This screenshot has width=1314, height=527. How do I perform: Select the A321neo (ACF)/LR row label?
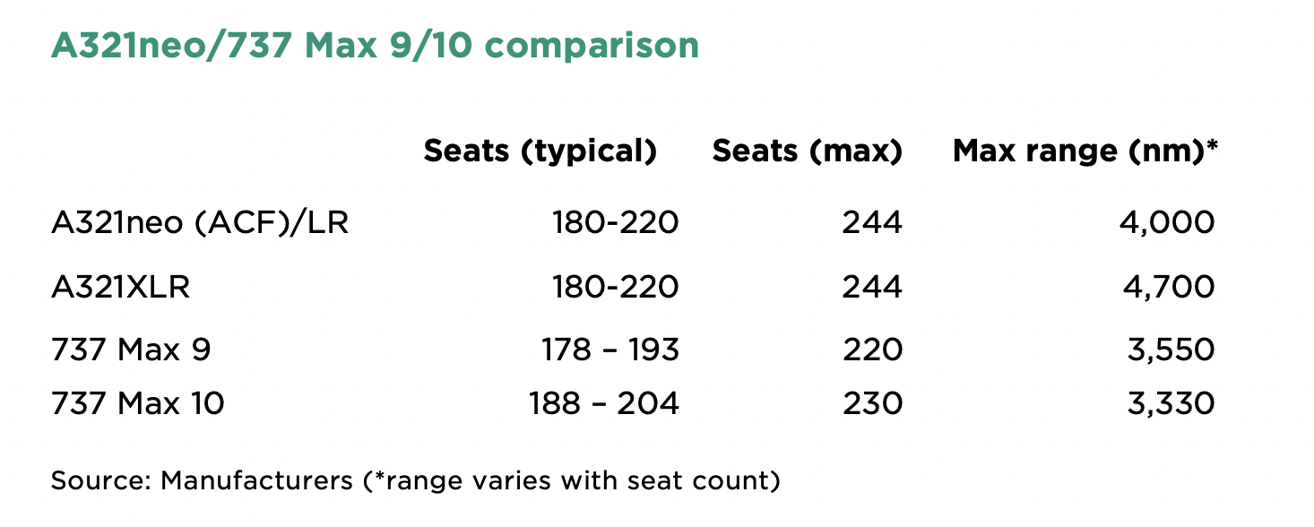click(200, 222)
